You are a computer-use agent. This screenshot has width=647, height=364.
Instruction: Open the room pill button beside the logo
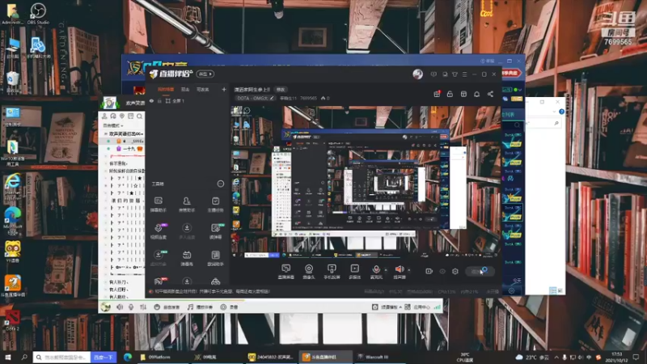click(205, 74)
